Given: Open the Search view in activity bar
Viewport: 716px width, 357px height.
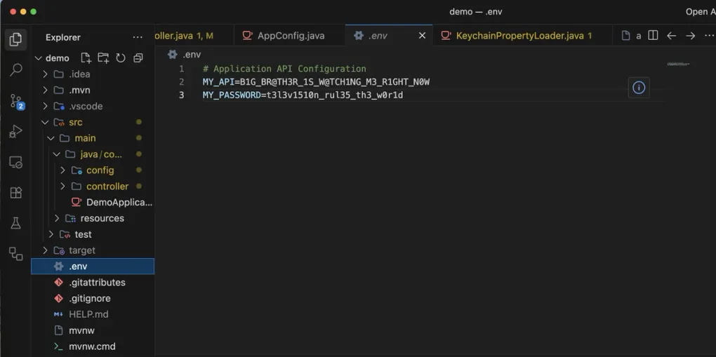Looking at the screenshot, I should [15, 70].
